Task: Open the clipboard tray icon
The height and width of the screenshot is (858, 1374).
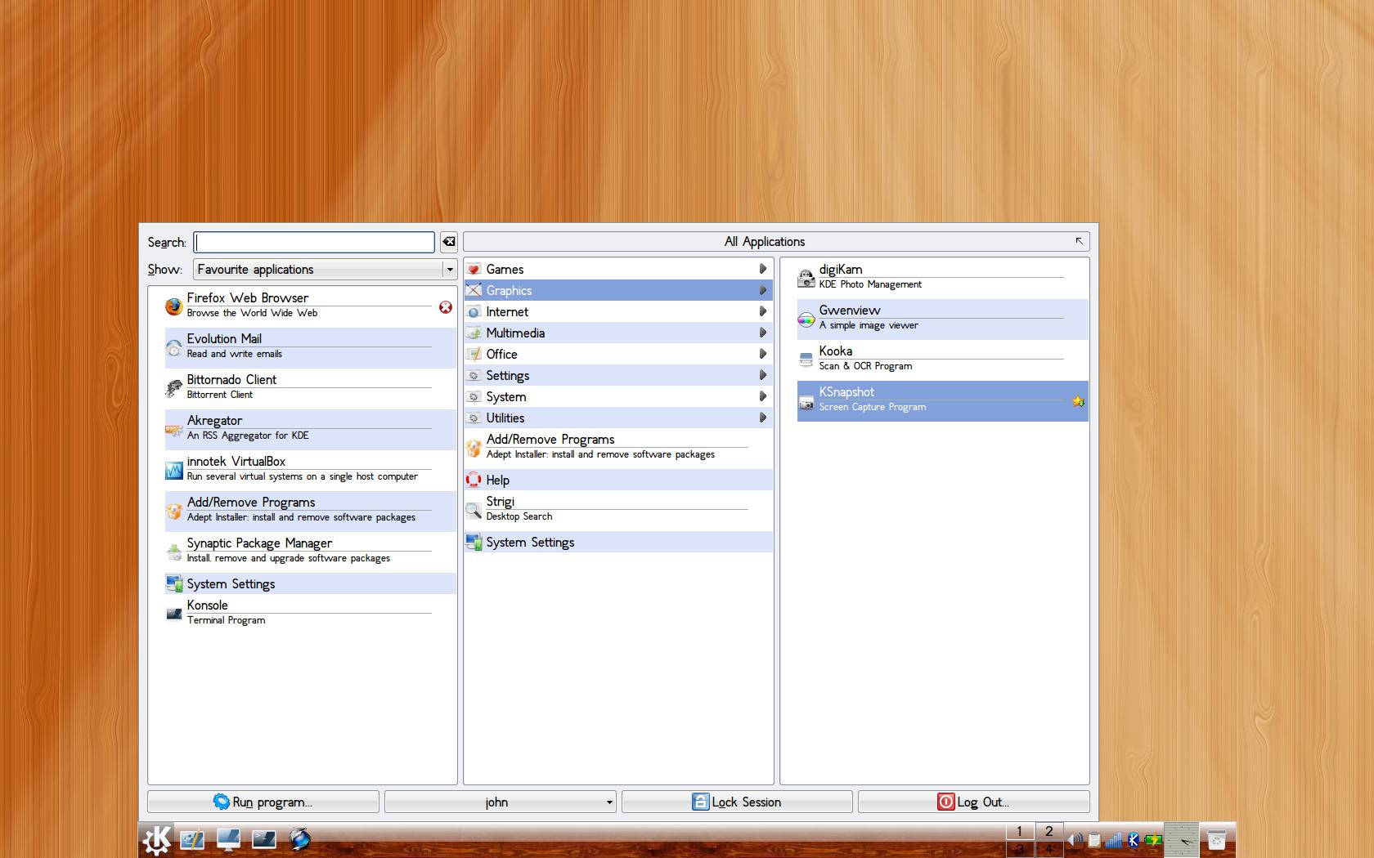Action: coord(1094,839)
